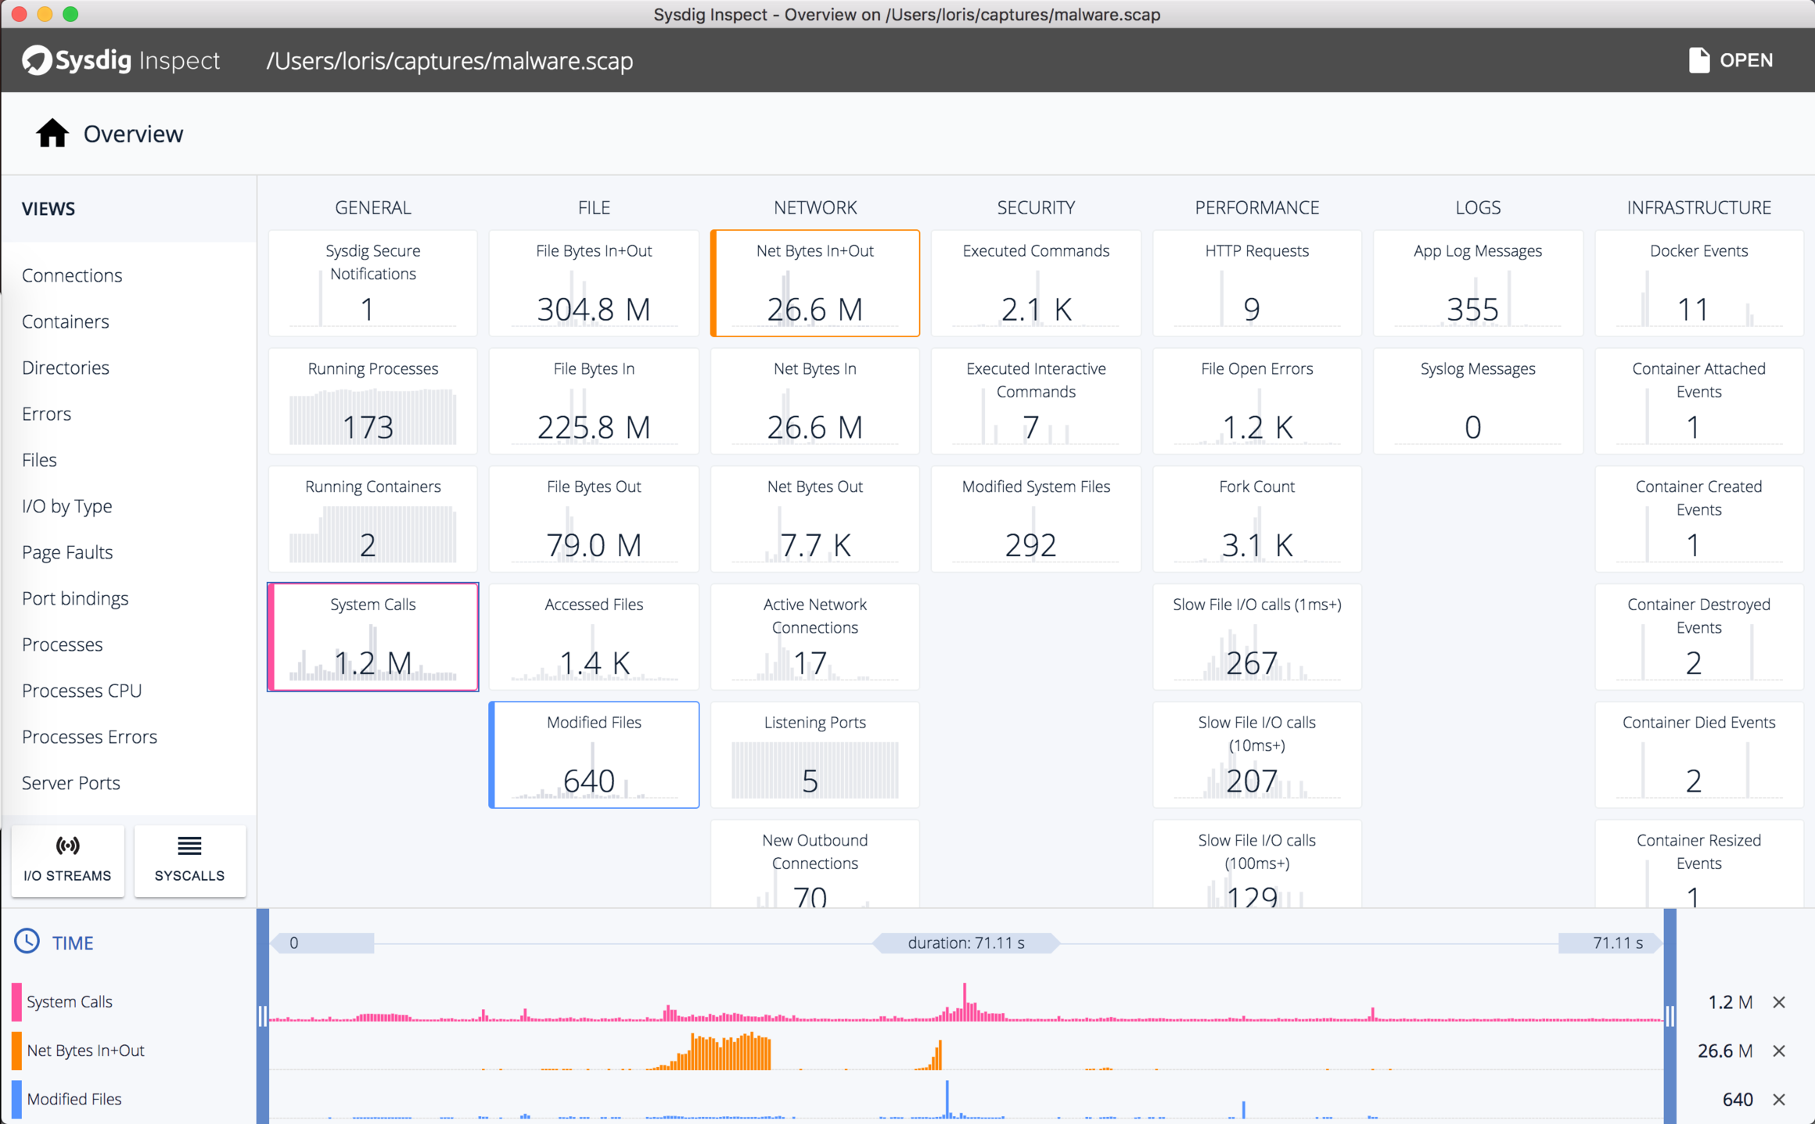Click the clock icon in the TIME panel
This screenshot has width=1815, height=1124.
tap(28, 942)
